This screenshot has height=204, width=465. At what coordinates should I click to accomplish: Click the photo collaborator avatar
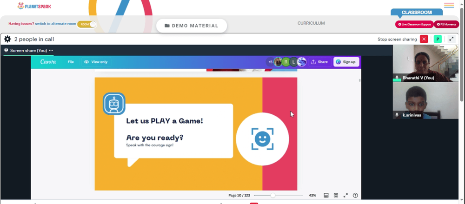278,62
